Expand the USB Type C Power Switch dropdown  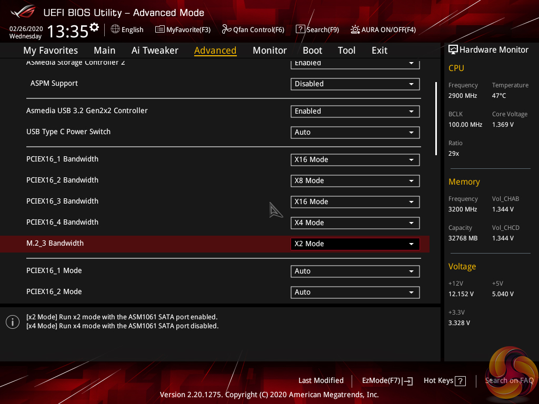pyautogui.click(x=355, y=133)
